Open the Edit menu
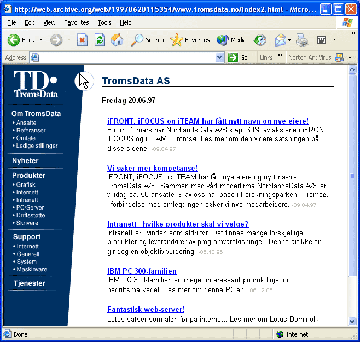Viewport: 360px width, 342px height. [x=30, y=22]
